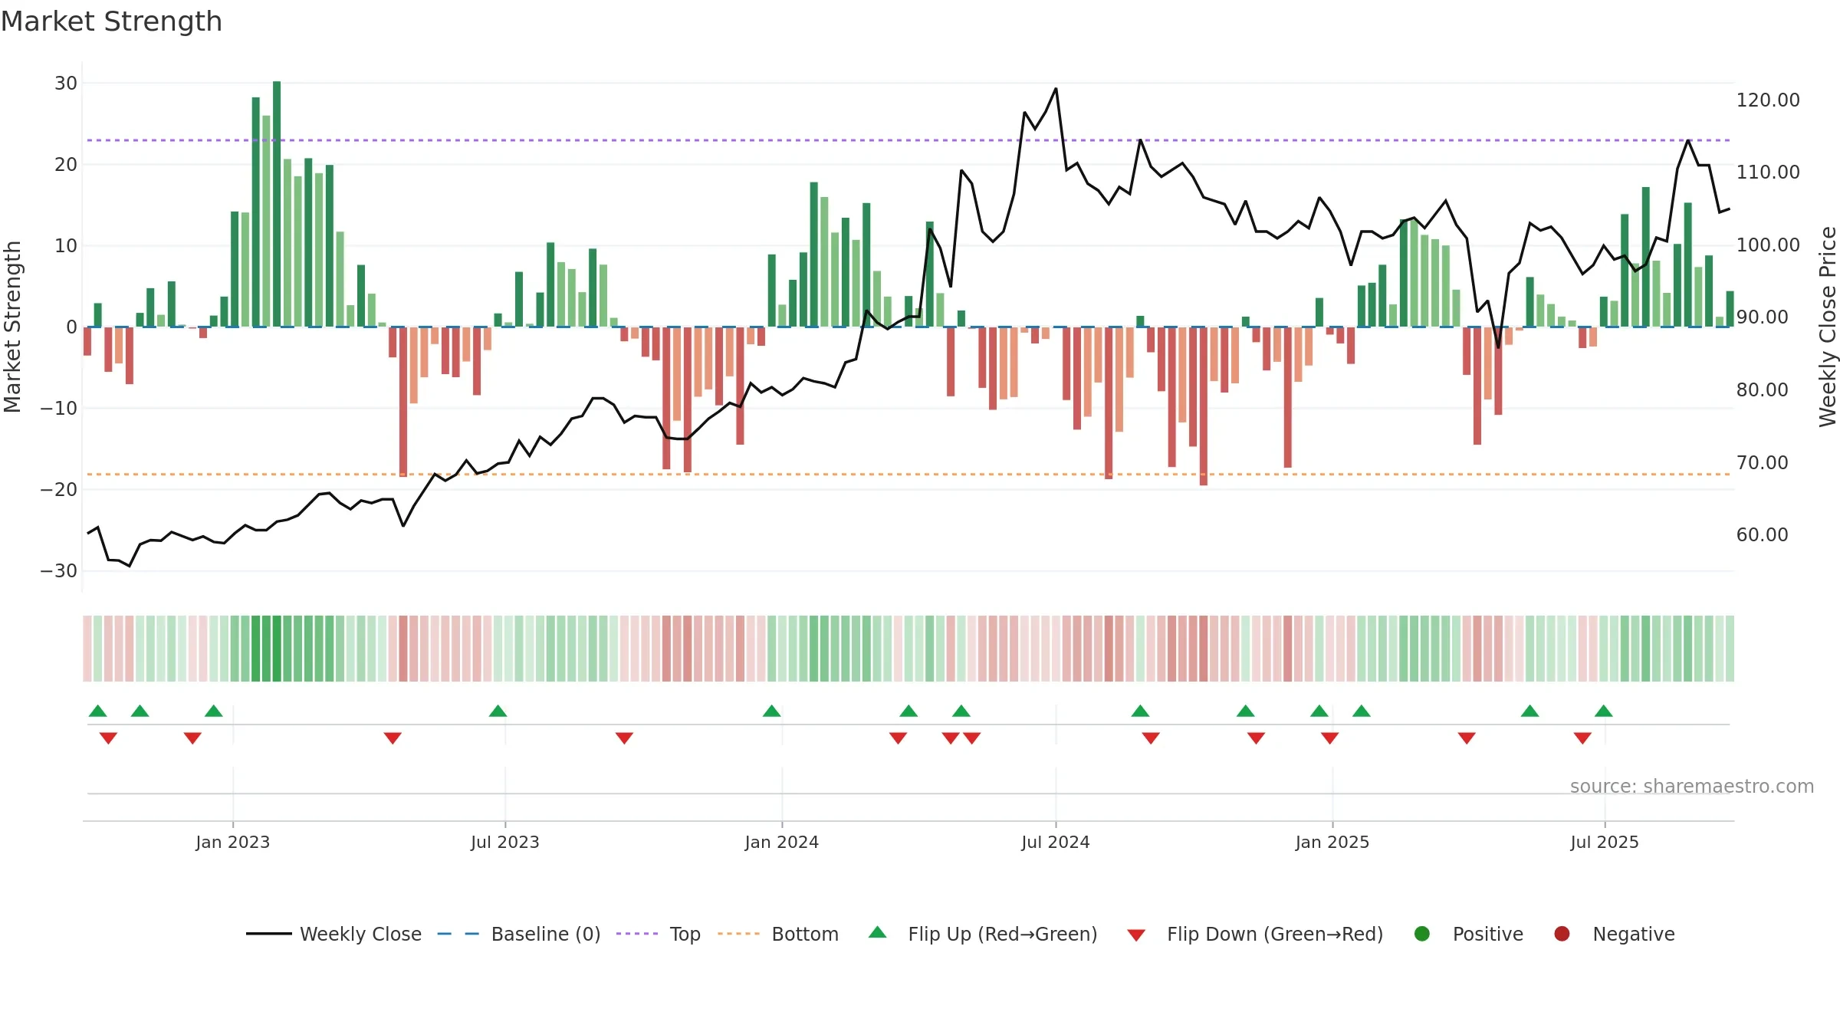Click the flip-down marker at Jul 2025

point(1582,738)
